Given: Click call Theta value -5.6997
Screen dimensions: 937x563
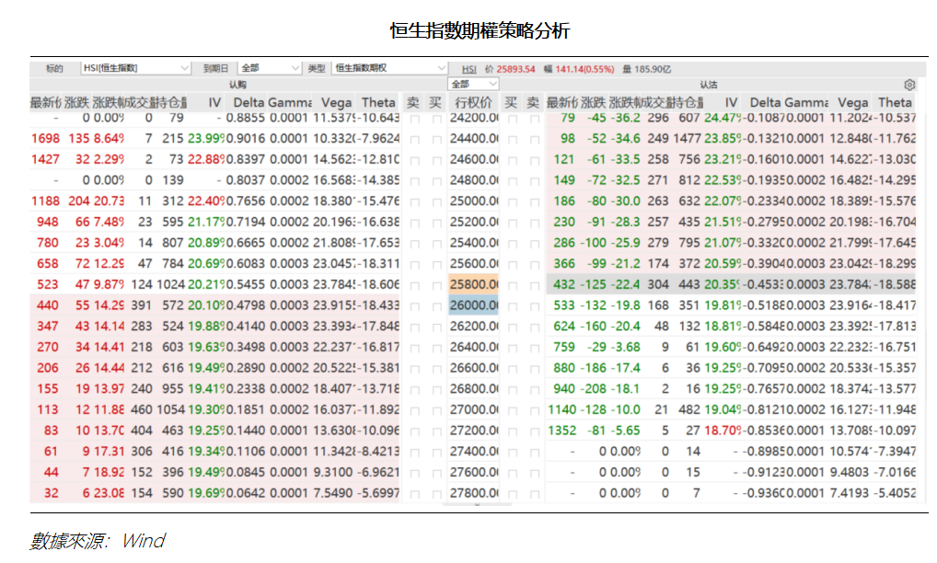Looking at the screenshot, I should (377, 493).
